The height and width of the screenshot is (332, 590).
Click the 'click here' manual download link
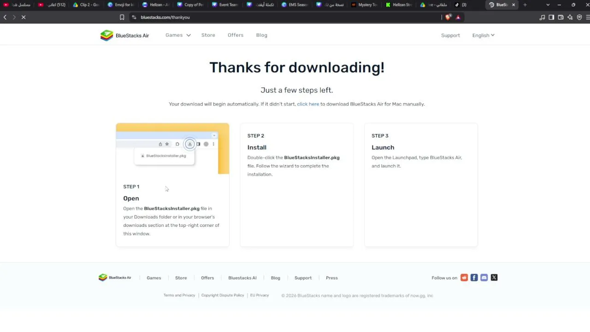308,104
